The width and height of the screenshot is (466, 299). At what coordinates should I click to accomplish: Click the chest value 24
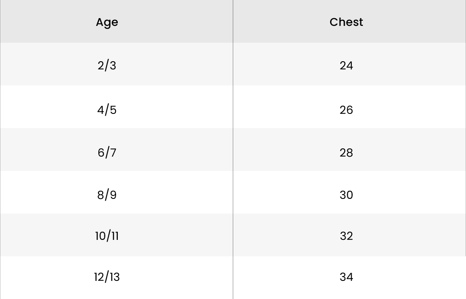point(346,66)
